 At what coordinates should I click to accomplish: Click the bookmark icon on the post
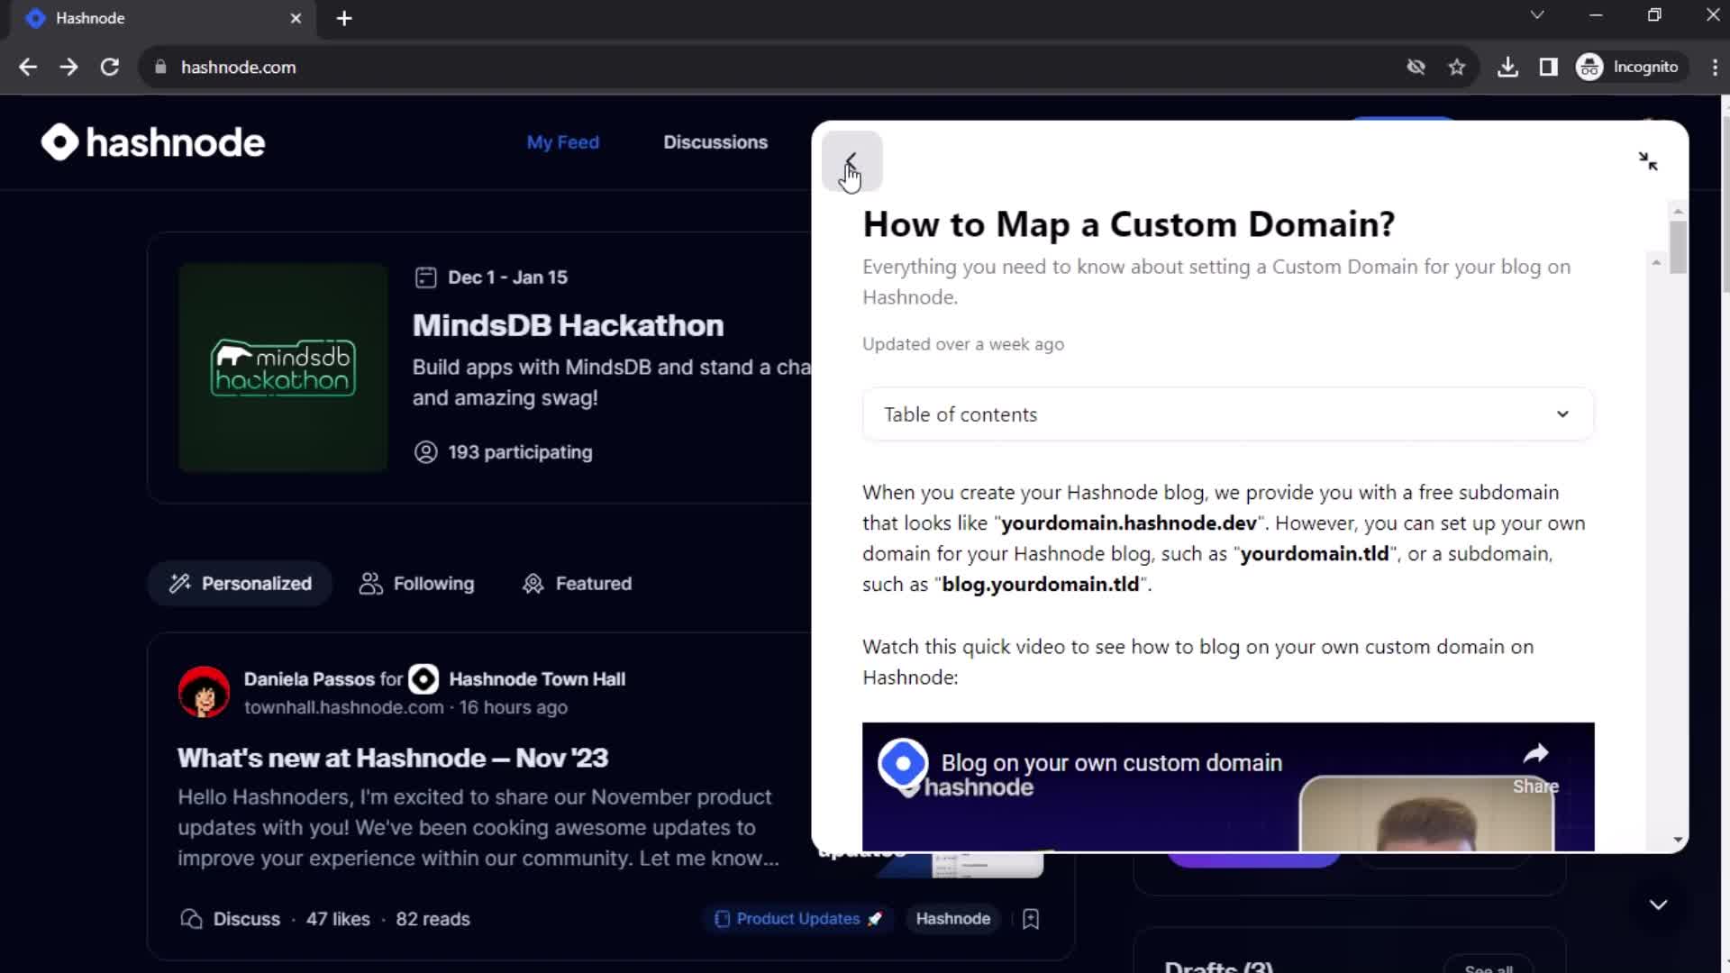tap(1032, 918)
